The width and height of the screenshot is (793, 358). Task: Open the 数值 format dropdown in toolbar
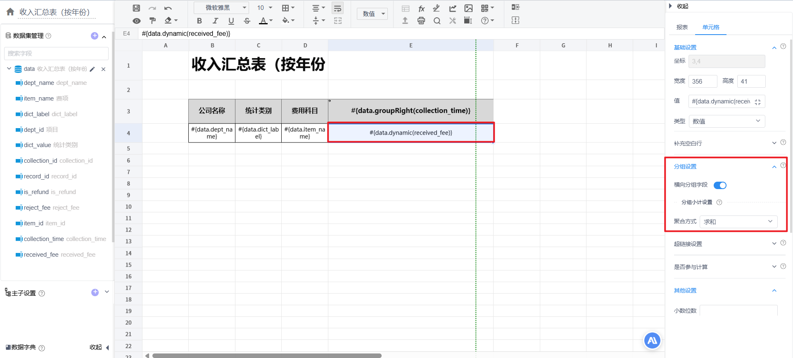[373, 14]
